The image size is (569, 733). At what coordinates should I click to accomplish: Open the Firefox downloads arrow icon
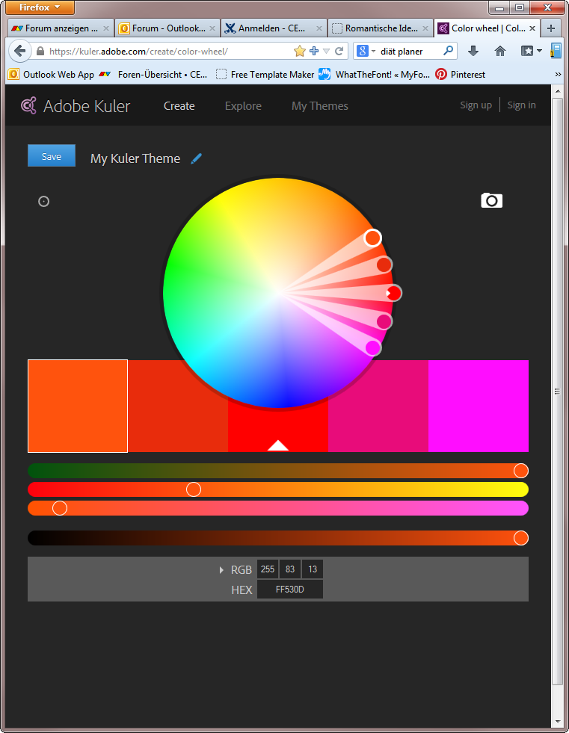tap(473, 52)
